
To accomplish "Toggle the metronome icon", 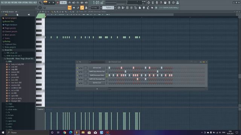I will click(70, 3).
